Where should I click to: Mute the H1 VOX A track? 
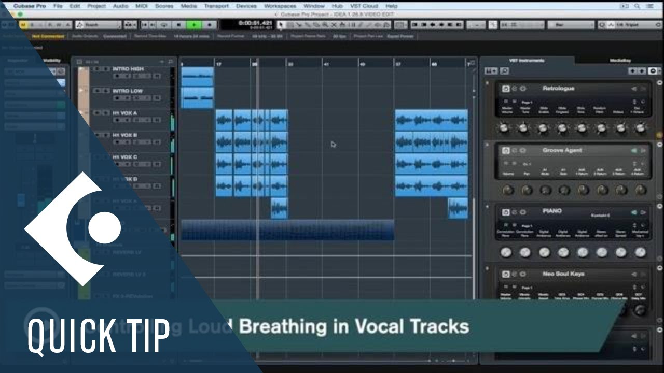coord(96,113)
